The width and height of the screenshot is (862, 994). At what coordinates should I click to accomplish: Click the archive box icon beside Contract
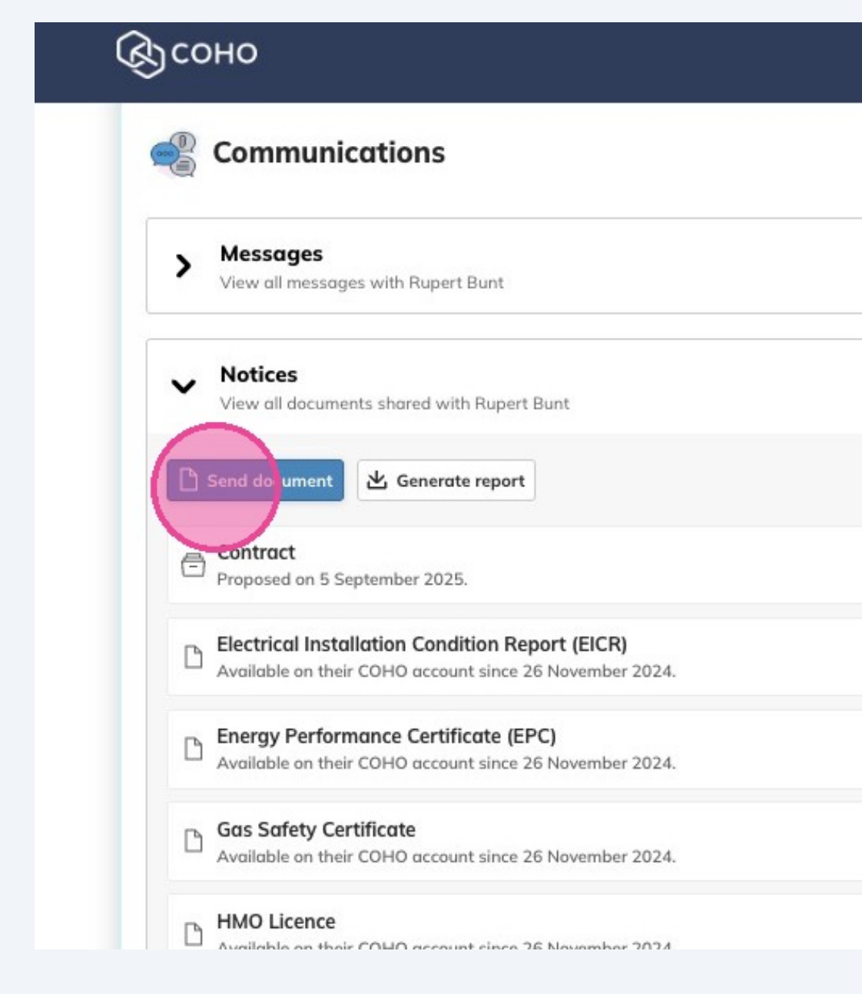[193, 565]
